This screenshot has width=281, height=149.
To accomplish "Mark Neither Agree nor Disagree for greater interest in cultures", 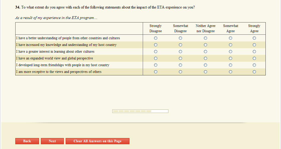I will coord(205,52).
